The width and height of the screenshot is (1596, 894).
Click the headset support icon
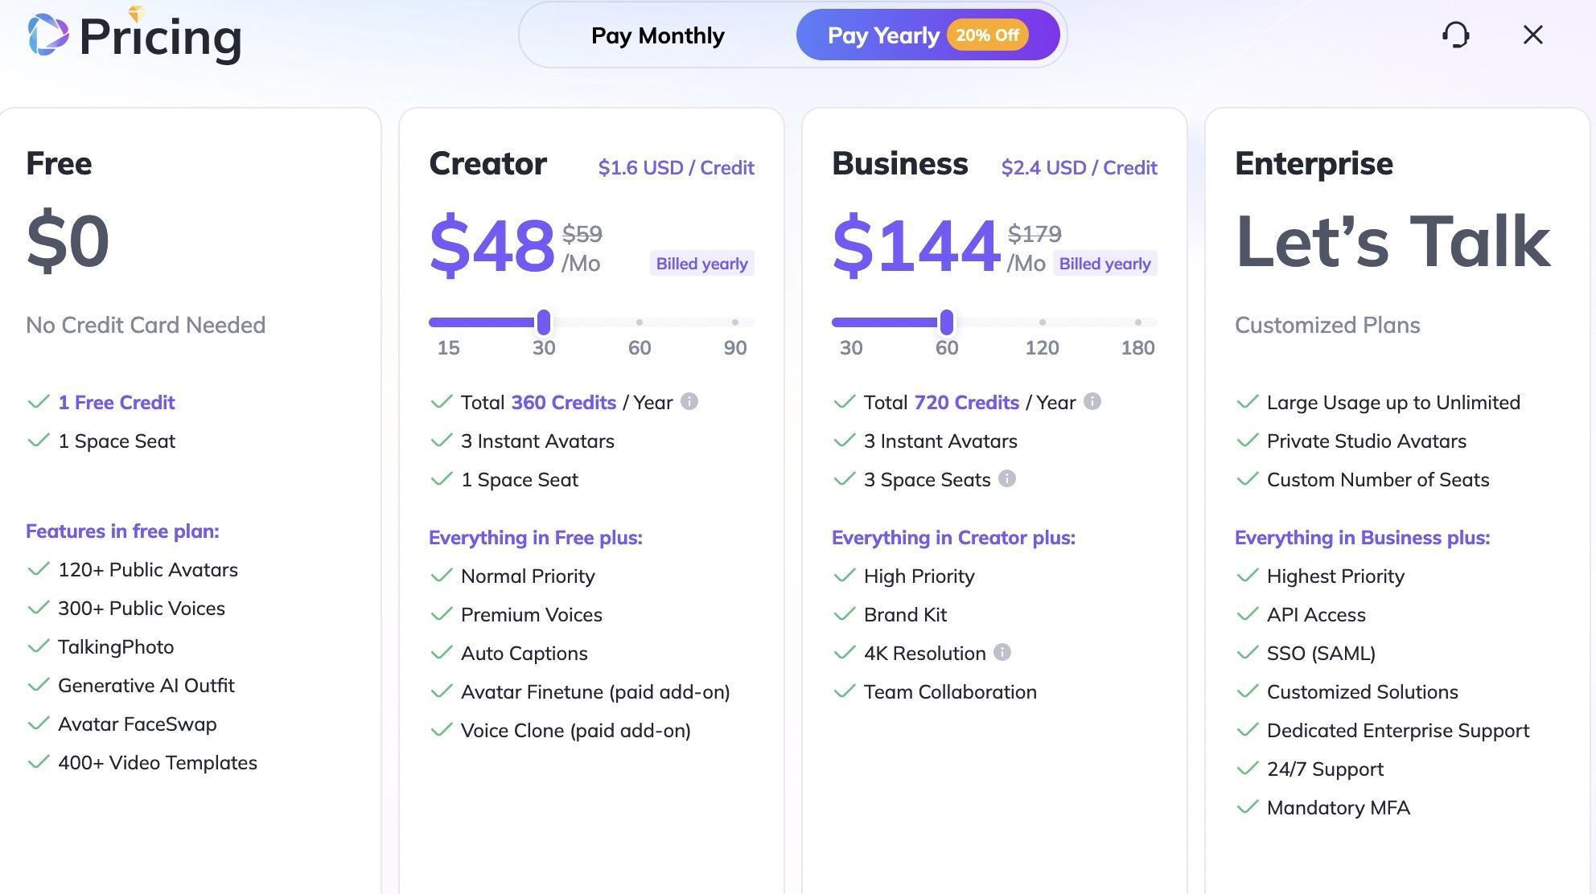(1455, 35)
